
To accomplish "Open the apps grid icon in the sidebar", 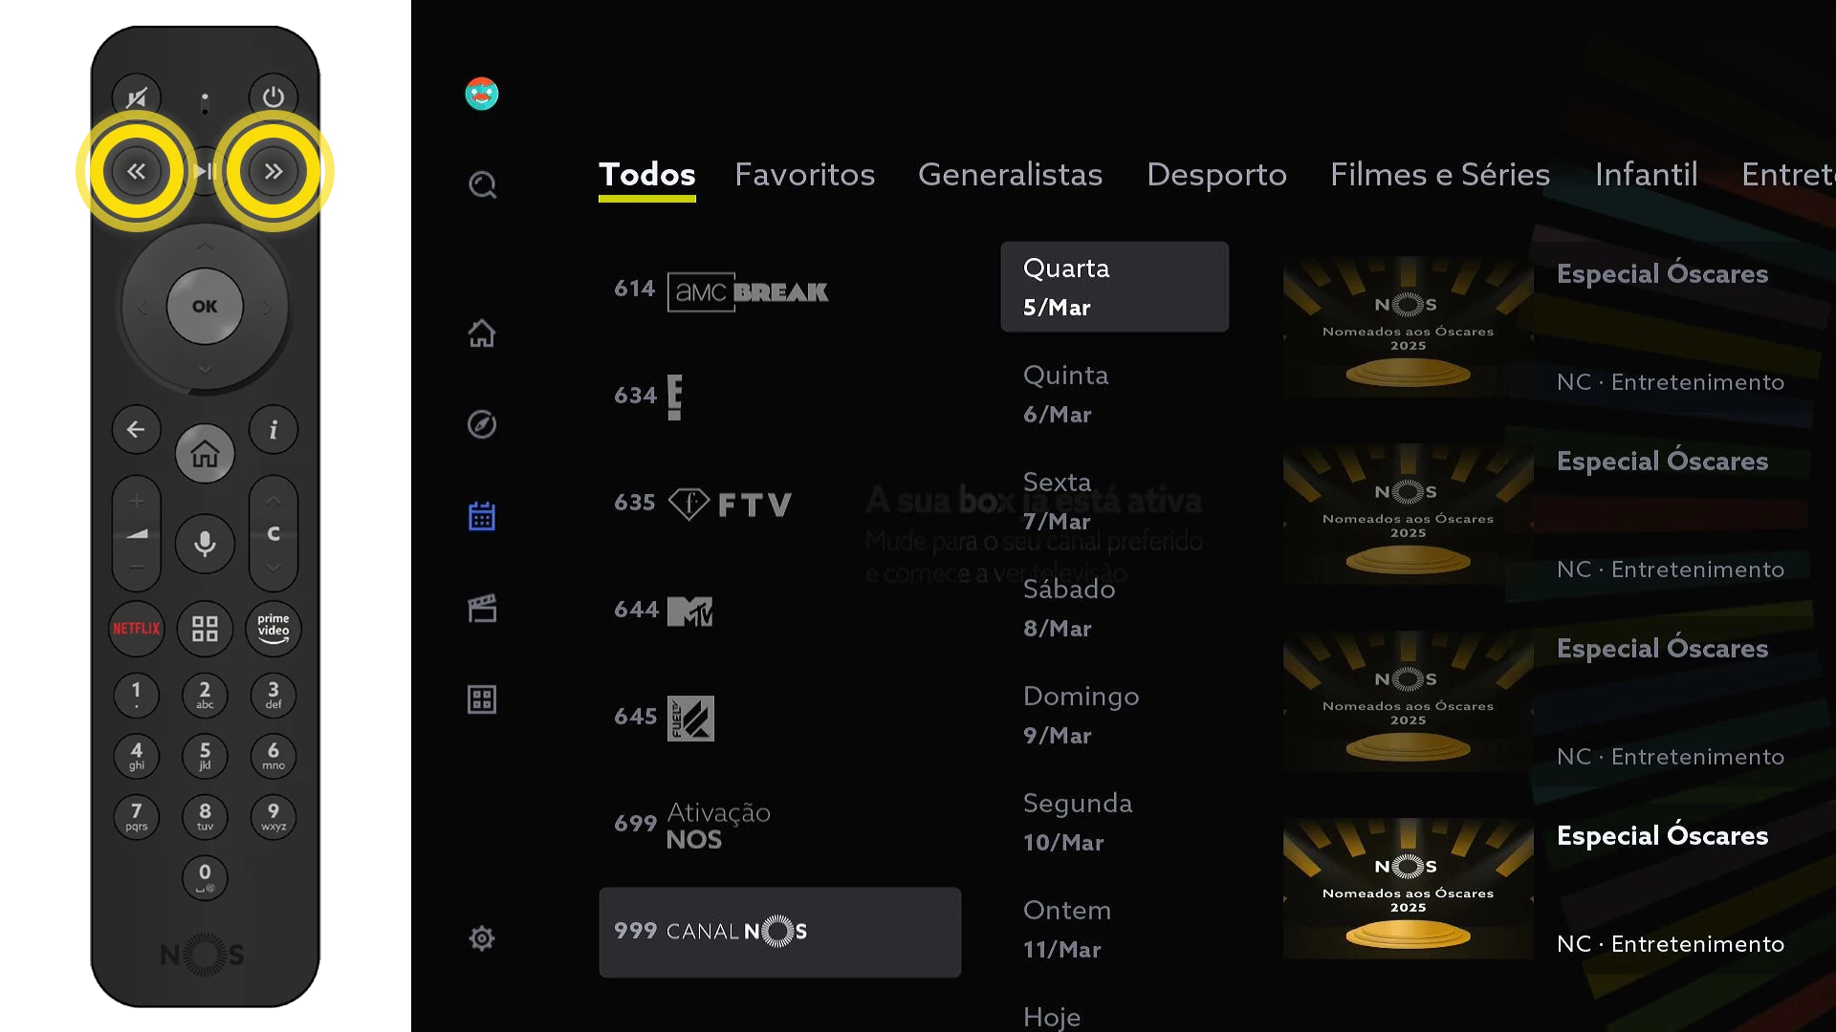I will [x=482, y=699].
